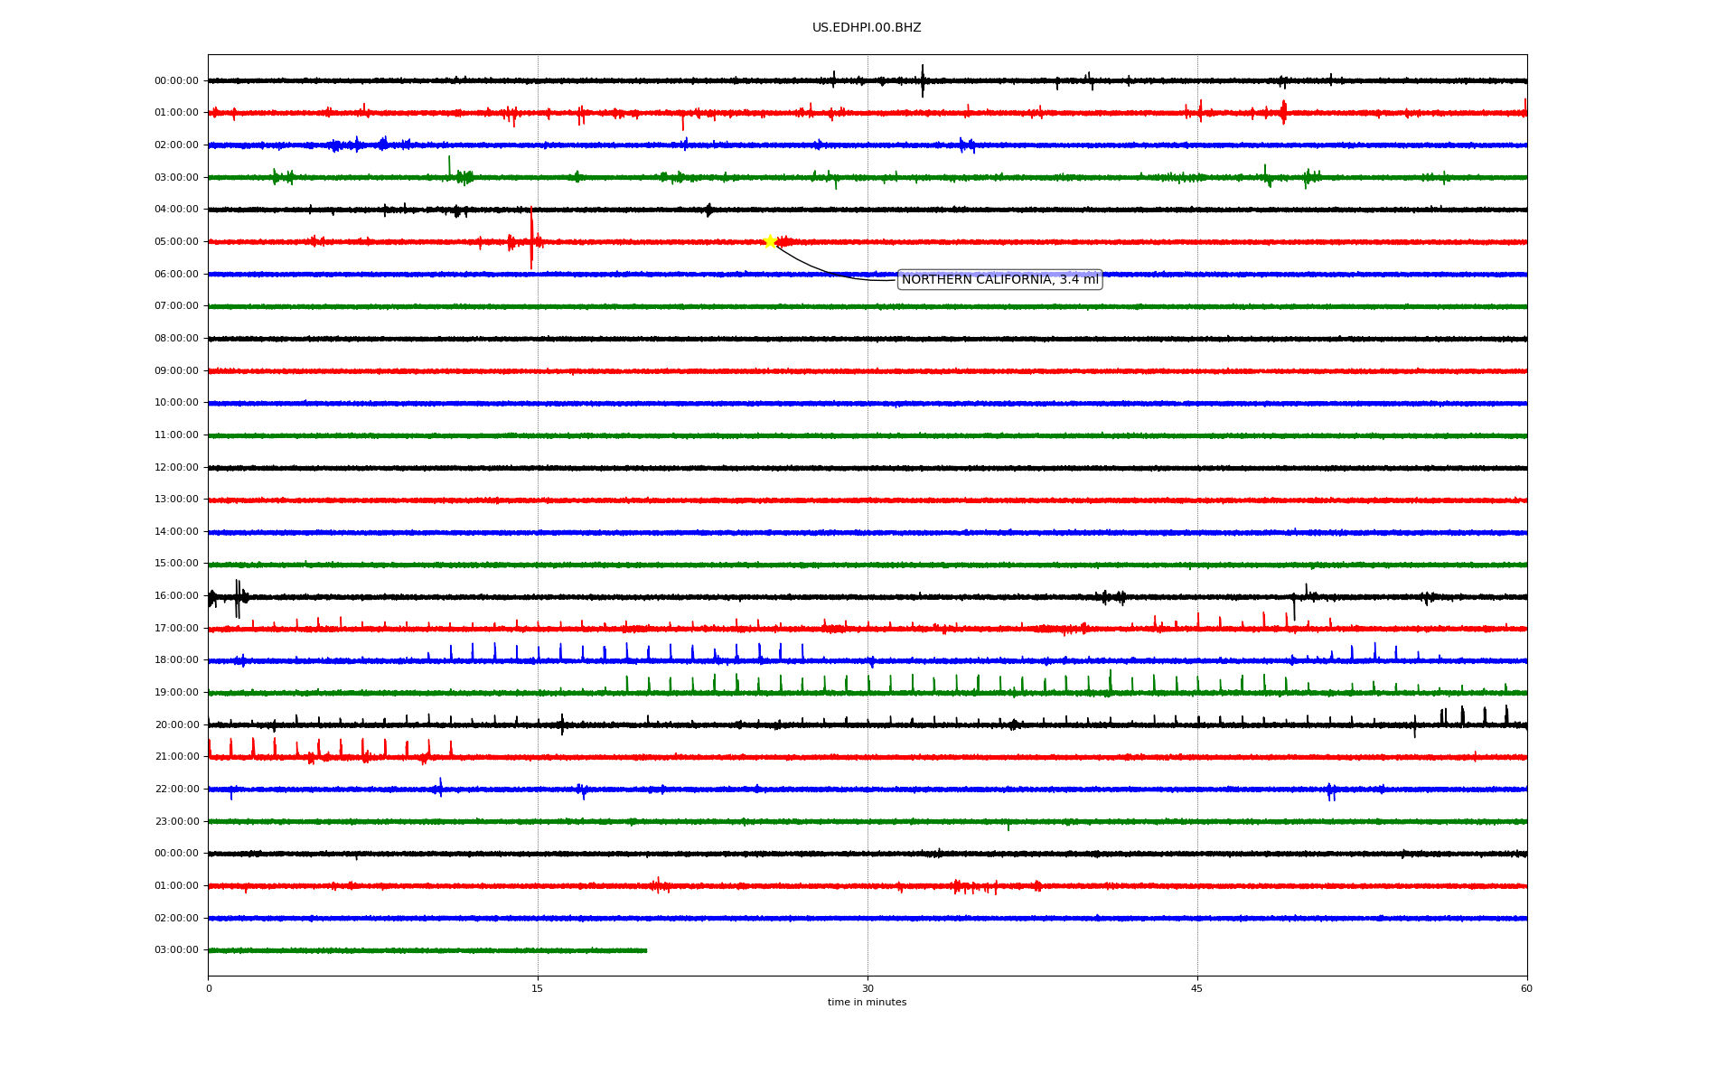Click x-axis tick label 45
The height and width of the screenshot is (1084, 1735).
tap(1197, 988)
